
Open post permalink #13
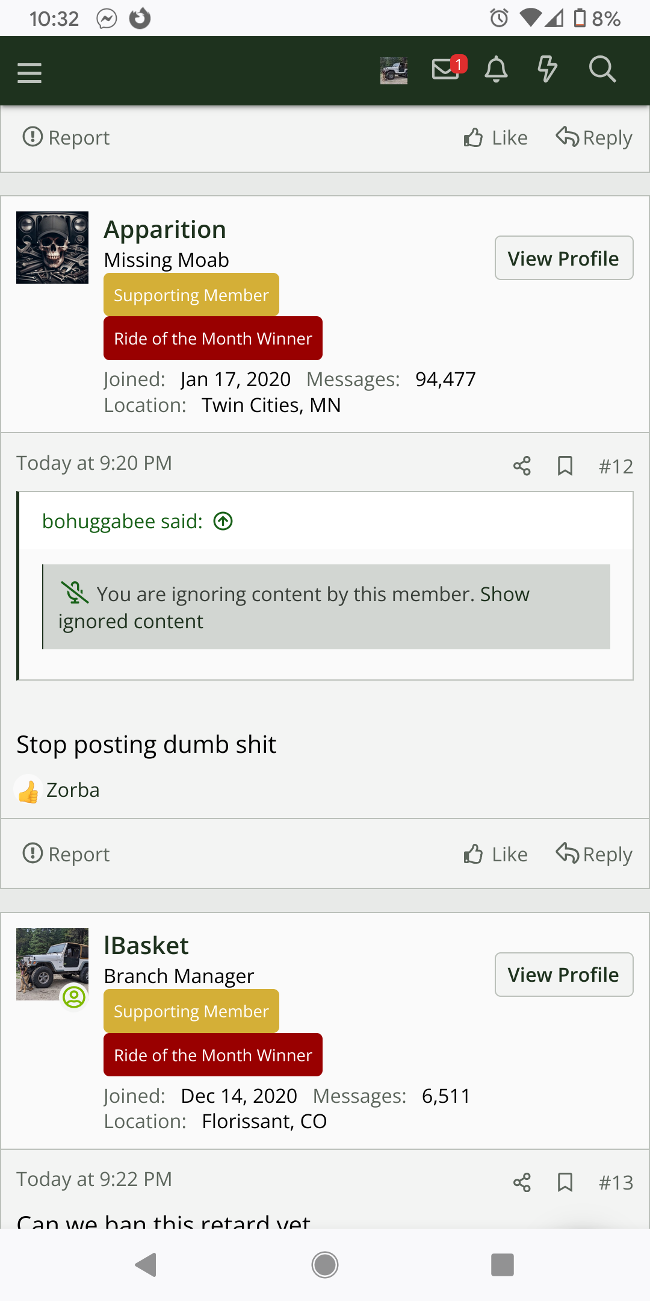(x=616, y=1182)
